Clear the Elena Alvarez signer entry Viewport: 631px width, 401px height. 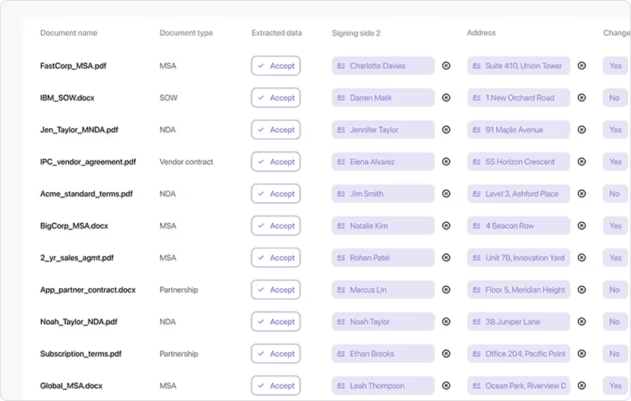pos(446,162)
